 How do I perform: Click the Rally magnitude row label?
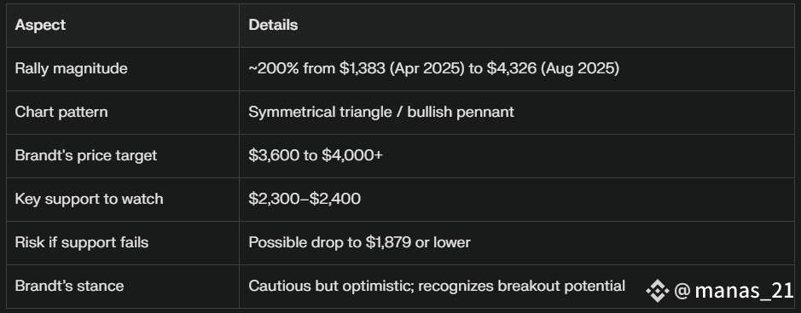(71, 68)
